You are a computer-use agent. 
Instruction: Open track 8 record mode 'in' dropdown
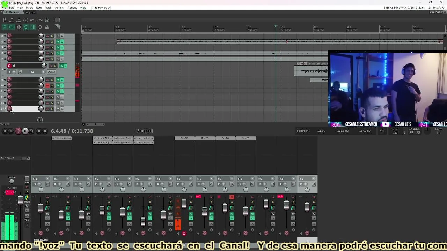click(11, 72)
